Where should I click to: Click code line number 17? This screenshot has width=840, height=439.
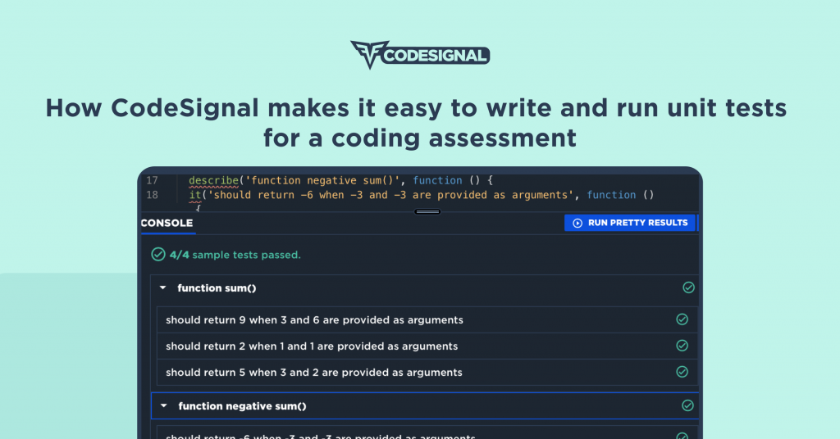pyautogui.click(x=151, y=180)
